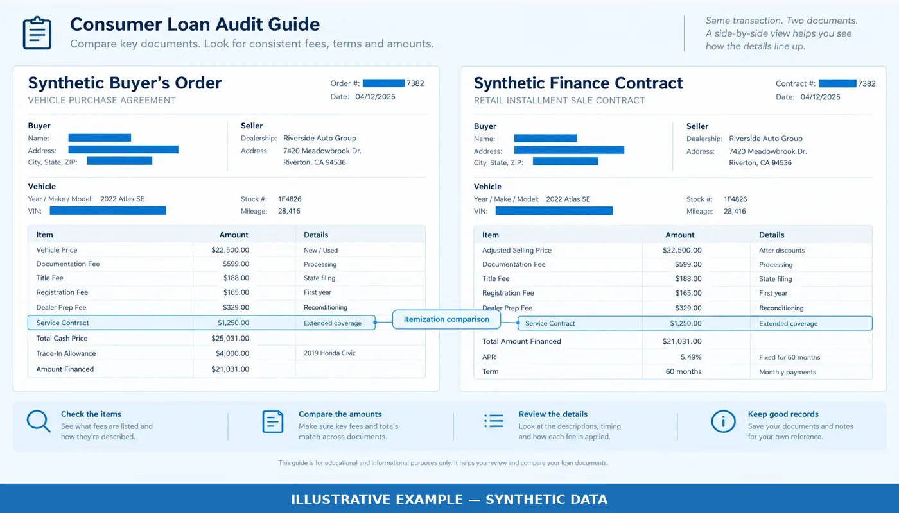This screenshot has width=899, height=513.
Task: Click the Amount column header in Buyer's Order
Action: tap(234, 235)
